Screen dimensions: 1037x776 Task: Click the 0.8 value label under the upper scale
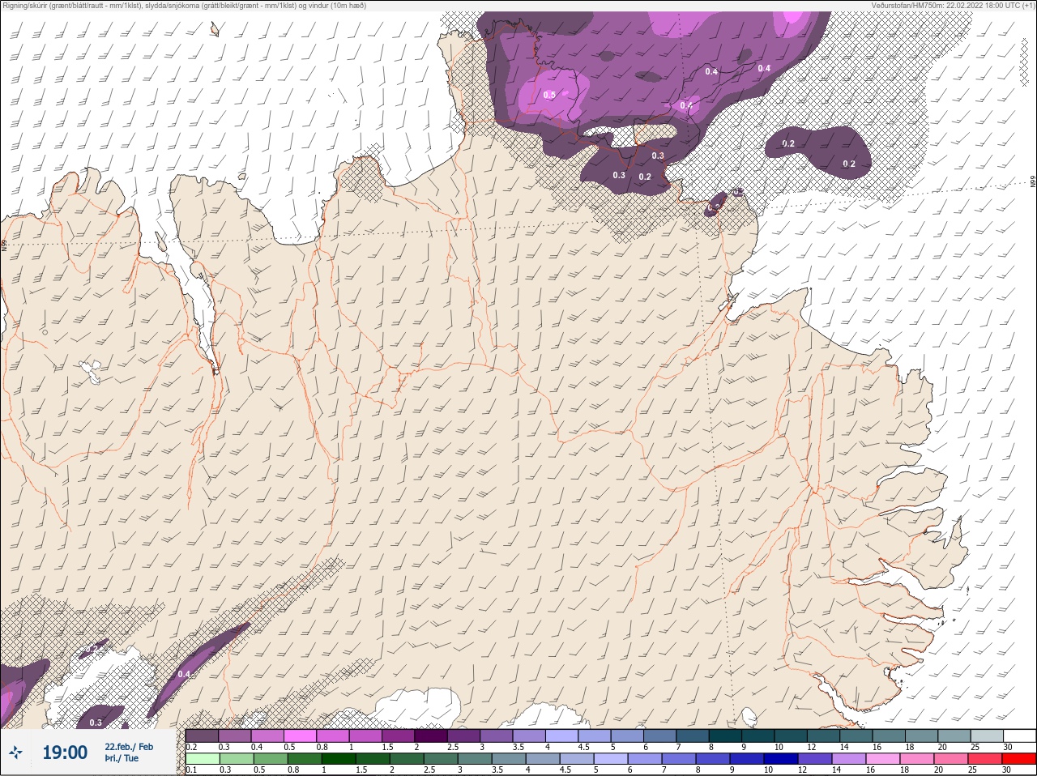pos(322,747)
